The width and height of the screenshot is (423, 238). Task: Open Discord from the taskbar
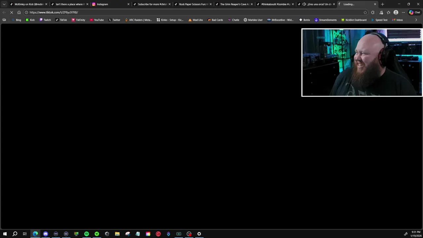point(46,234)
